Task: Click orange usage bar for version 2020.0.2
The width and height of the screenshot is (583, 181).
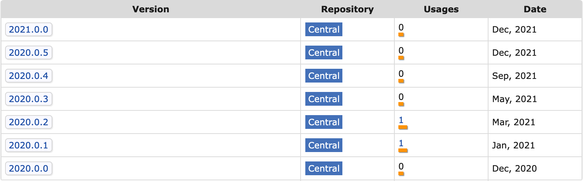Action: [403, 127]
